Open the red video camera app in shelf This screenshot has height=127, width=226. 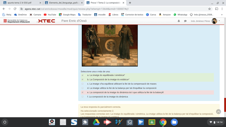pyautogui.click(x=107, y=122)
